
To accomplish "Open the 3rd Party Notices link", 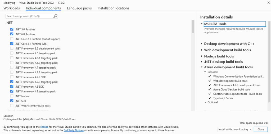I will click(x=74, y=130).
